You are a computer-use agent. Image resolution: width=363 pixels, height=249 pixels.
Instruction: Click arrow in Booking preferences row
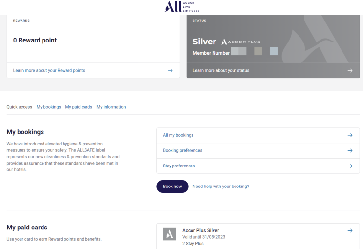click(350, 151)
